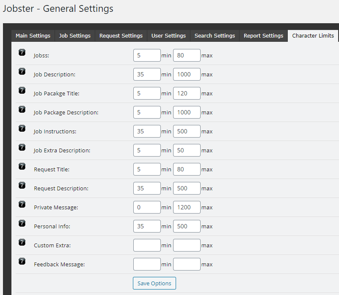Focus the Jobss min field

coord(147,55)
